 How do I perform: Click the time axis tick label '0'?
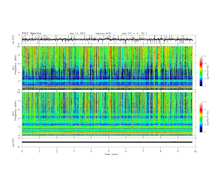(22, 151)
